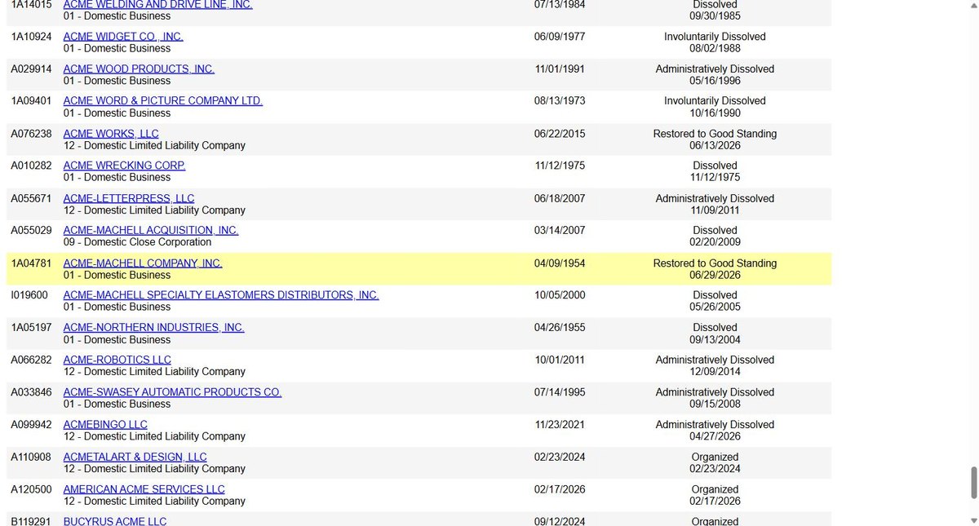Image resolution: width=979 pixels, height=526 pixels.
Task: Open ACME-NORTHERN INDUSTRIES, INC. link
Action: 154,328
